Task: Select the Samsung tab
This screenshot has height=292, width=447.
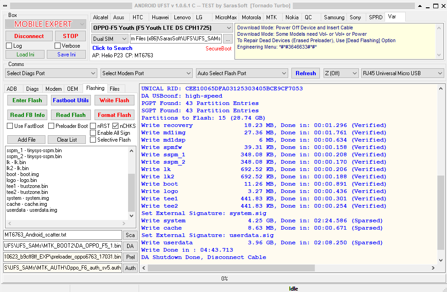Action: pyautogui.click(x=334, y=17)
